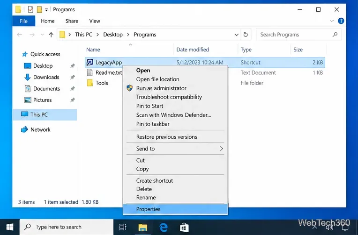Open the Start menu Windows logo
The height and width of the screenshot is (235, 358).
click(x=10, y=227)
